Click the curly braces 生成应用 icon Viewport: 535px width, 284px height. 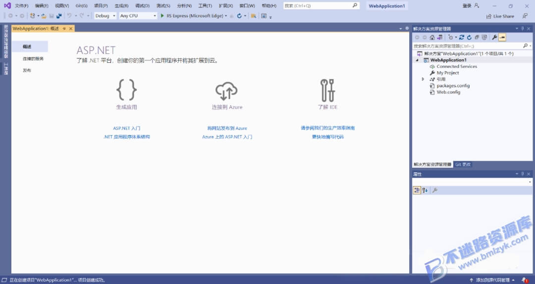[x=127, y=90]
